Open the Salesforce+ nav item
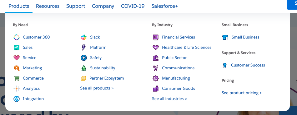The width and height of the screenshot is (297, 115). click(x=164, y=6)
